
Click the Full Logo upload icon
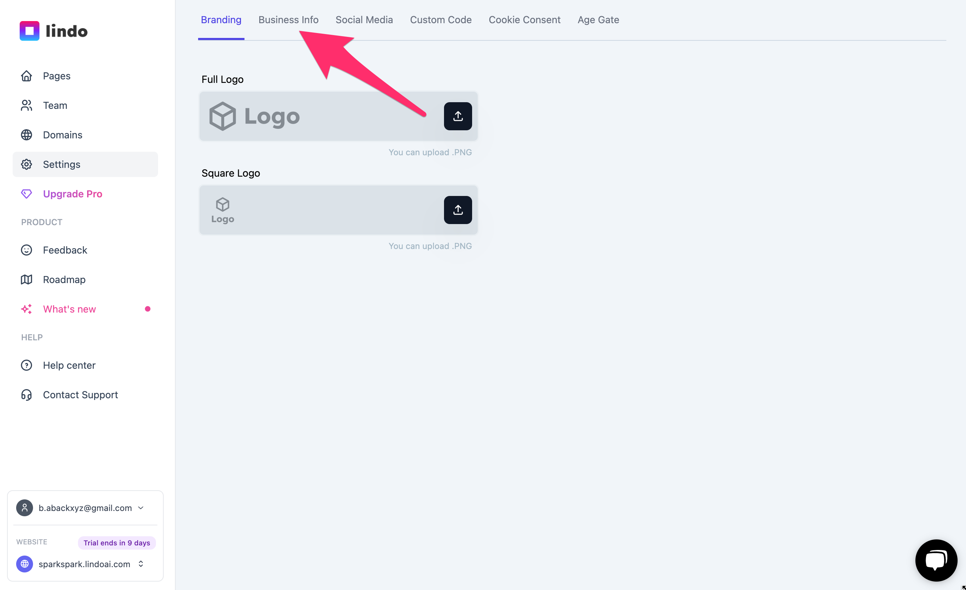(457, 116)
